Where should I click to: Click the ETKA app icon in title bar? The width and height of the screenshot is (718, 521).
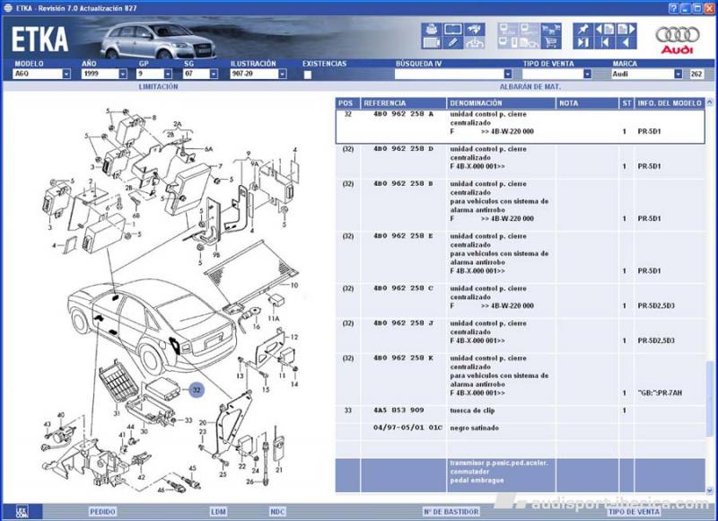8,8
